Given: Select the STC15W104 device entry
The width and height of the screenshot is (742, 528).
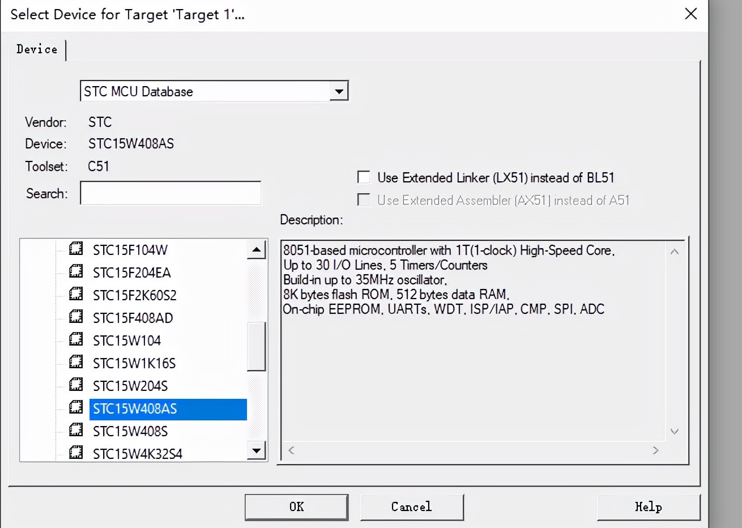Looking at the screenshot, I should coord(127,340).
